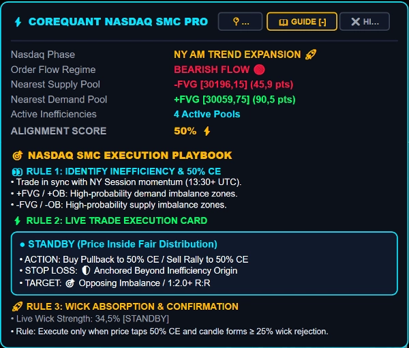Click the Order Flow Regime label
Screen dimensions: 409x348
pos(53,70)
